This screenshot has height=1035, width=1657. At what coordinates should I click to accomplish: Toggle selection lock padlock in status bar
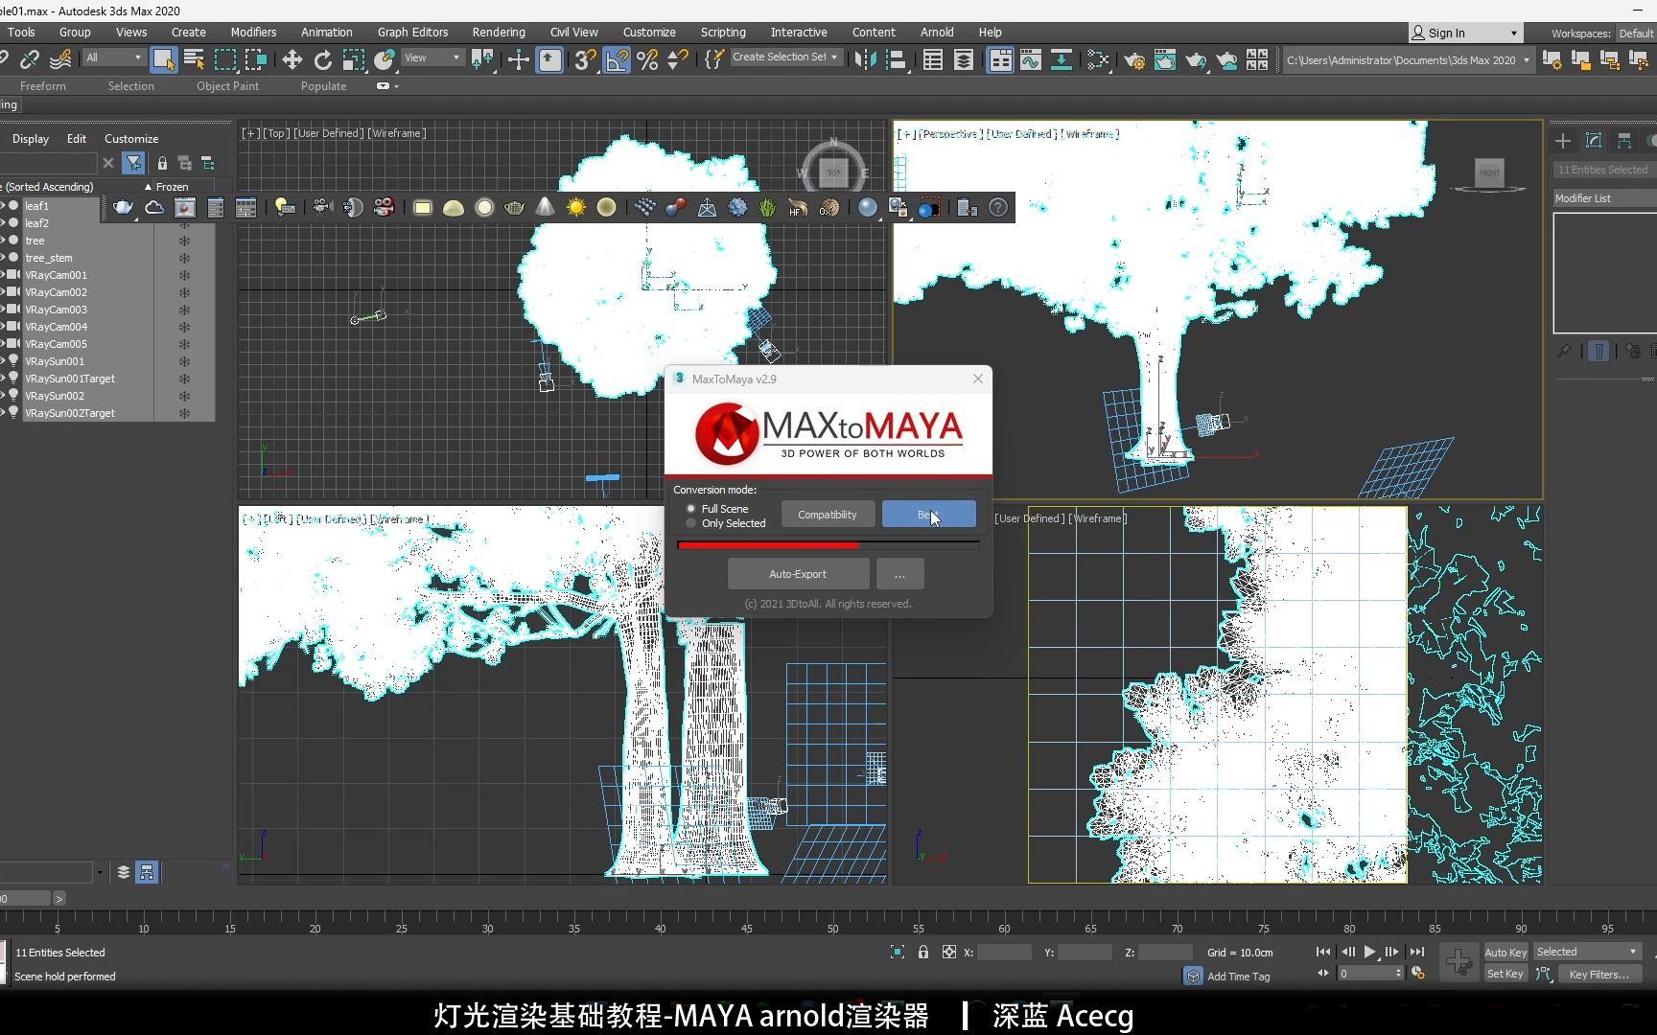tap(922, 952)
